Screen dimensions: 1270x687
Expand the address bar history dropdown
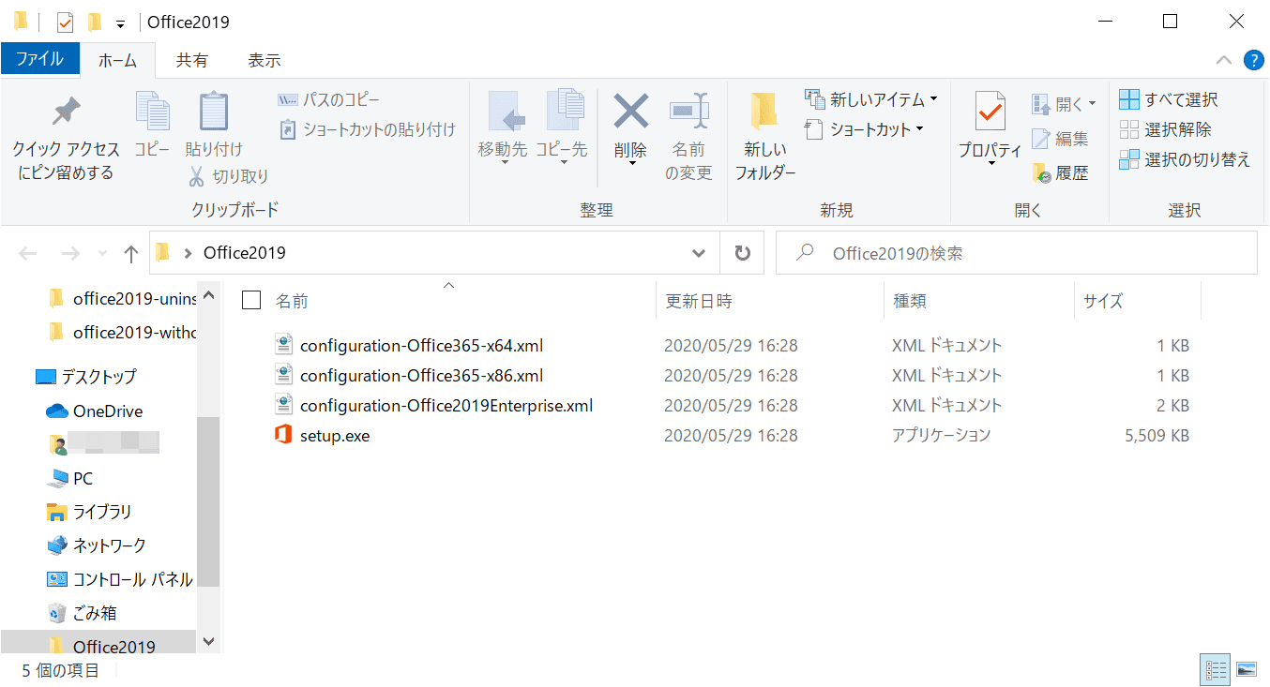699,253
